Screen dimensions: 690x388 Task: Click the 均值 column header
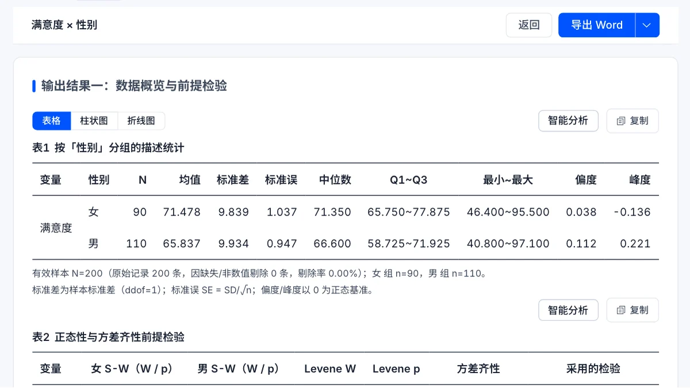pyautogui.click(x=190, y=180)
